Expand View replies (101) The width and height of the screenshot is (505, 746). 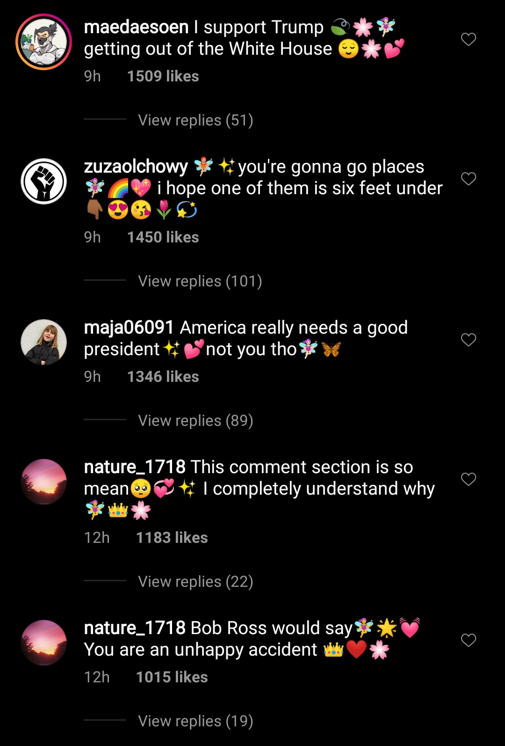tap(200, 281)
